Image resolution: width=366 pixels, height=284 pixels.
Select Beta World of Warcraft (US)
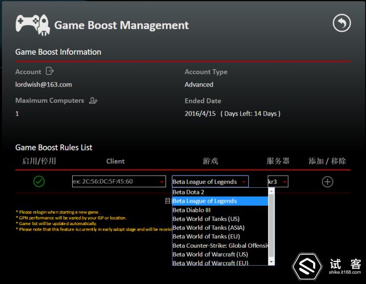pyautogui.click(x=220, y=254)
